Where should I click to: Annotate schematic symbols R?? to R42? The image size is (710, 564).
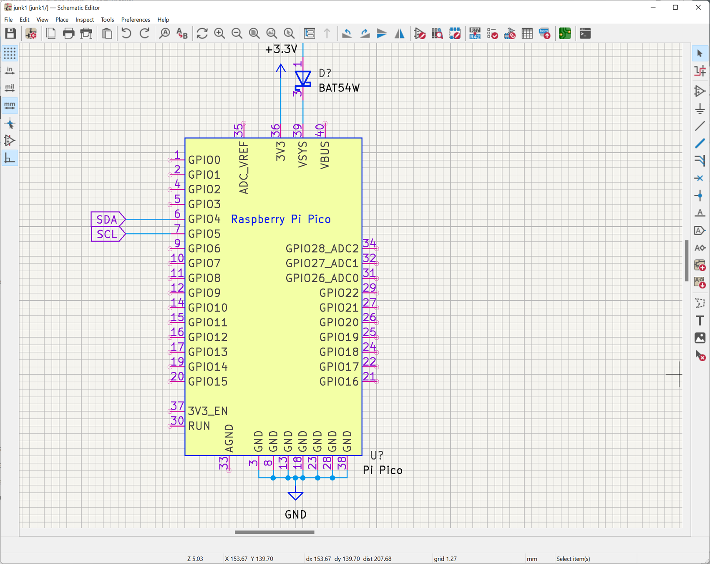[x=475, y=33]
